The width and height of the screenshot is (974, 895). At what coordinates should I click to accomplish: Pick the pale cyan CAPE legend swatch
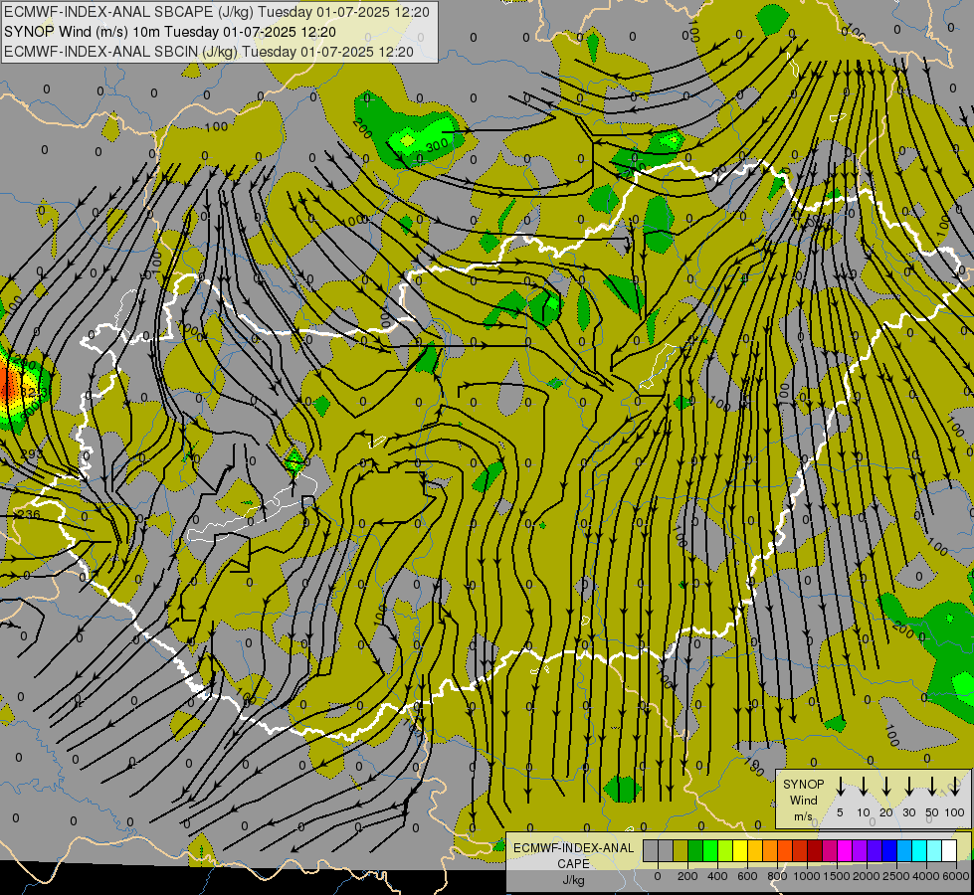tap(933, 850)
